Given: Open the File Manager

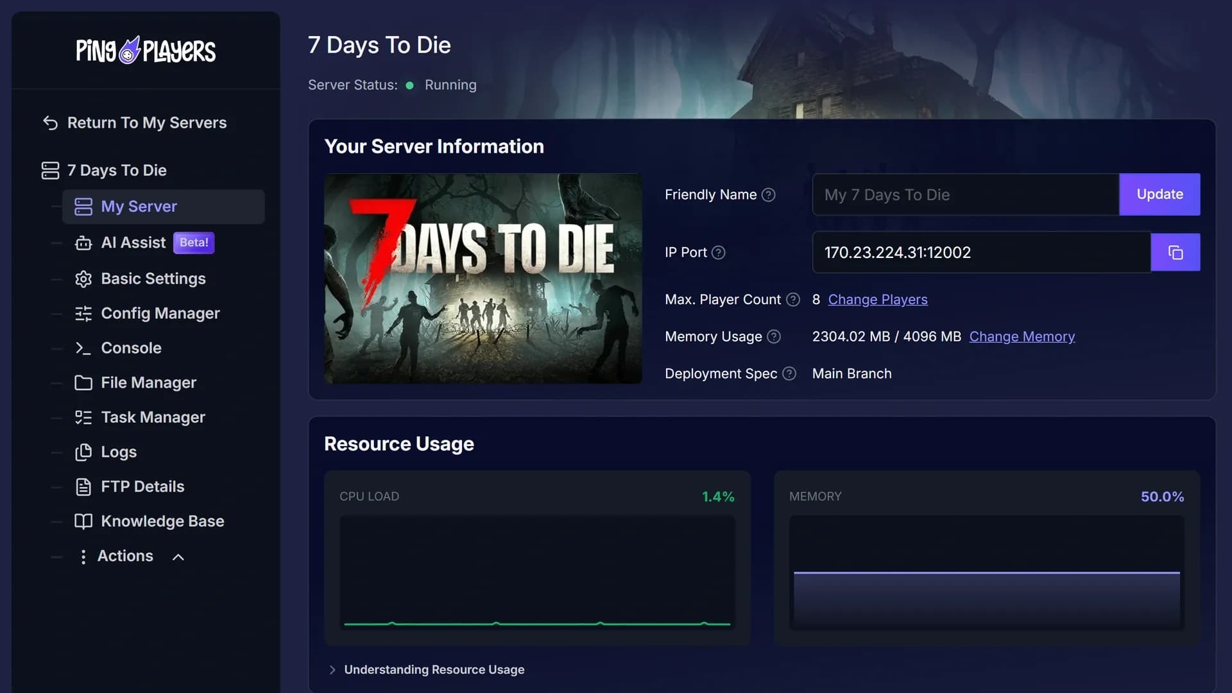Looking at the screenshot, I should (148, 382).
